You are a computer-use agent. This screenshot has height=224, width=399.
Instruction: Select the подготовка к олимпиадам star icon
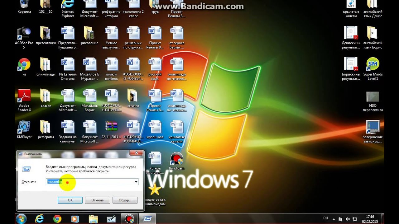[155, 194]
